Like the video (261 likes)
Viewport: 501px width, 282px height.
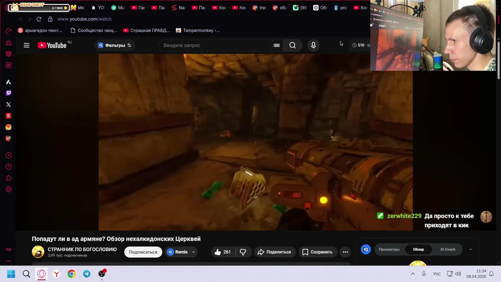pos(223,252)
